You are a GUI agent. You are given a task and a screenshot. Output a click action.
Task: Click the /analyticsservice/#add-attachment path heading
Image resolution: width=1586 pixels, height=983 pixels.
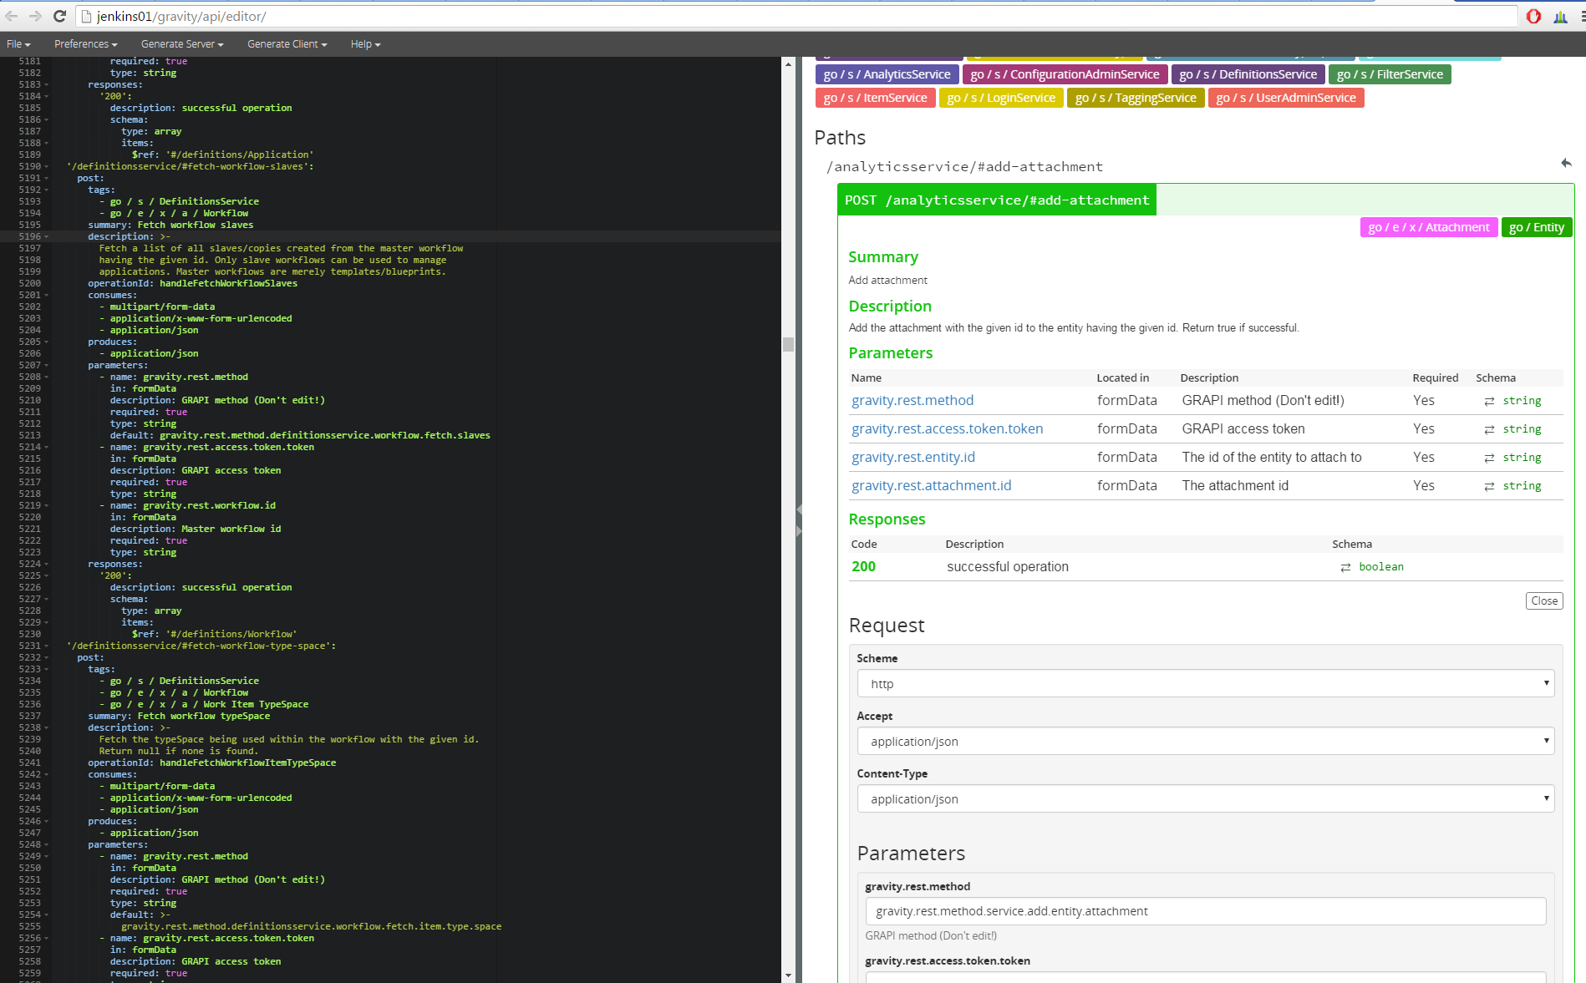coord(964,166)
